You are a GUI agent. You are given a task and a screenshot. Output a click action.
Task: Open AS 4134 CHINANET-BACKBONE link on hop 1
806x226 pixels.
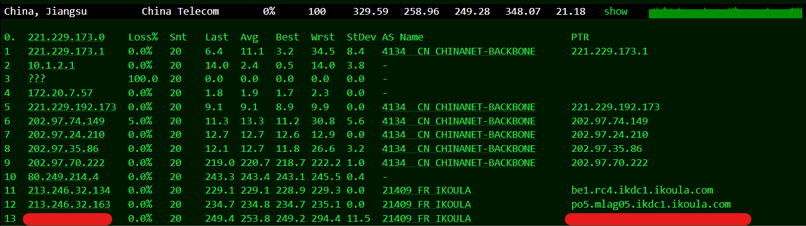[459, 51]
